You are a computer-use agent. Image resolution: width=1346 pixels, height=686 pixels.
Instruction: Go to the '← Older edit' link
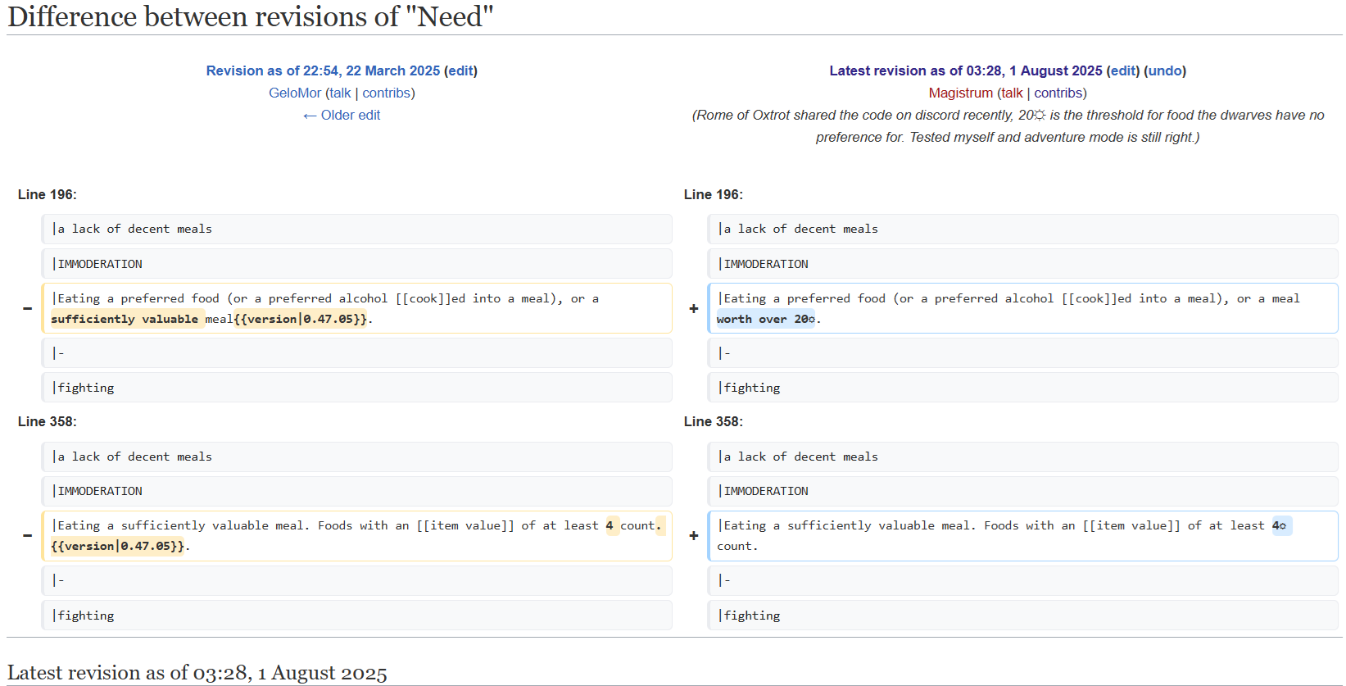(x=342, y=115)
